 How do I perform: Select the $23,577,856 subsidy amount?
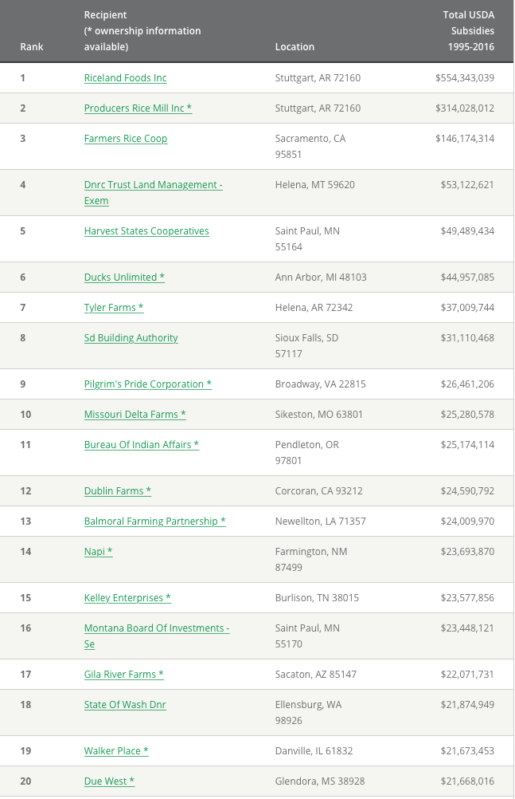click(x=467, y=598)
